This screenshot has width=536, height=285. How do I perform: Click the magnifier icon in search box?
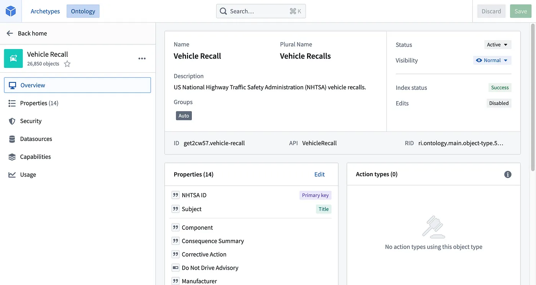pos(224,11)
